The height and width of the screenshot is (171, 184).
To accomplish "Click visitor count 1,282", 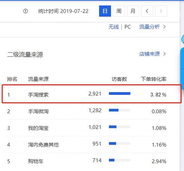I will coord(95,110).
